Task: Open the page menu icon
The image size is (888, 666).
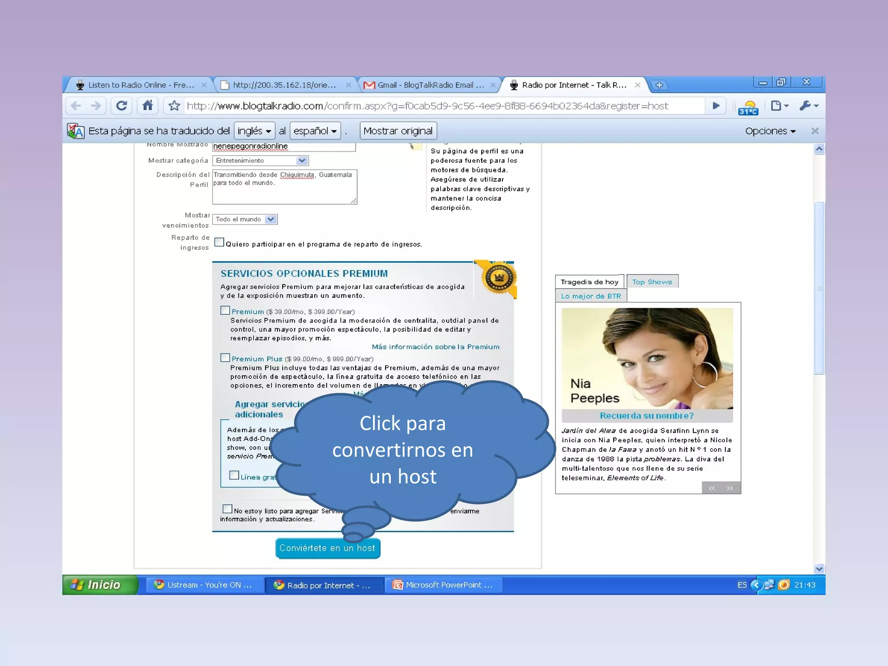Action: 780,106
